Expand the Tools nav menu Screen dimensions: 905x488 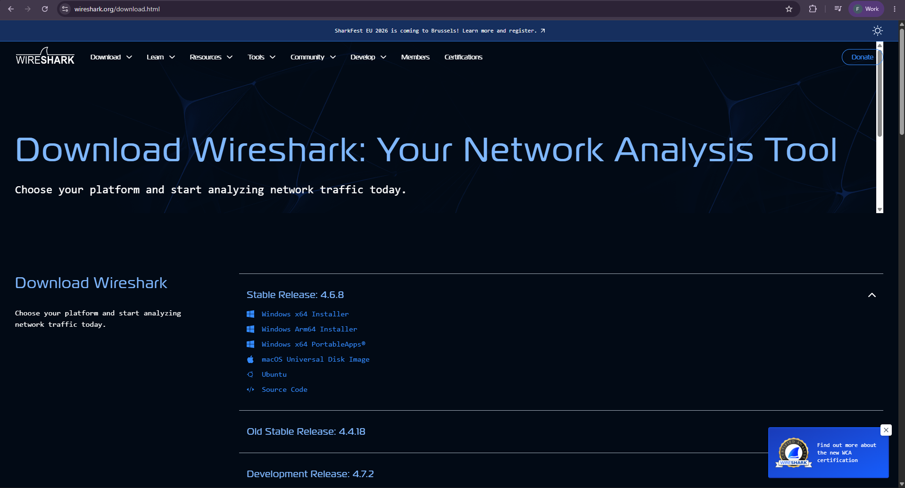[x=262, y=57]
